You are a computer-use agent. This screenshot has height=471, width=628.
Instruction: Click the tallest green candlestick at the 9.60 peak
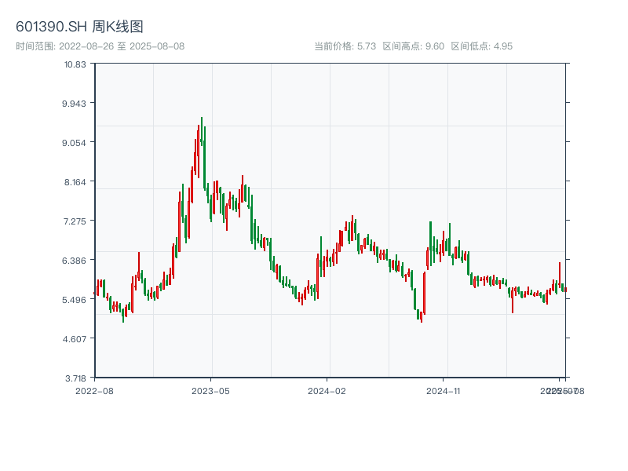point(202,130)
